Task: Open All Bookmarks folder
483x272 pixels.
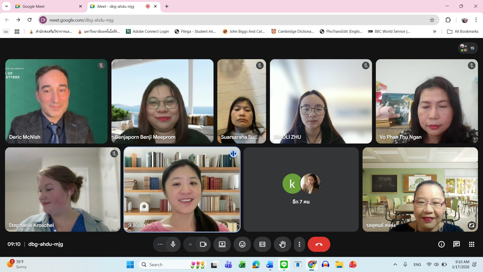Action: [x=463, y=31]
